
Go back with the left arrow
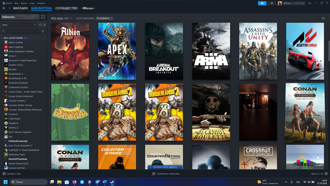(x=4, y=8)
